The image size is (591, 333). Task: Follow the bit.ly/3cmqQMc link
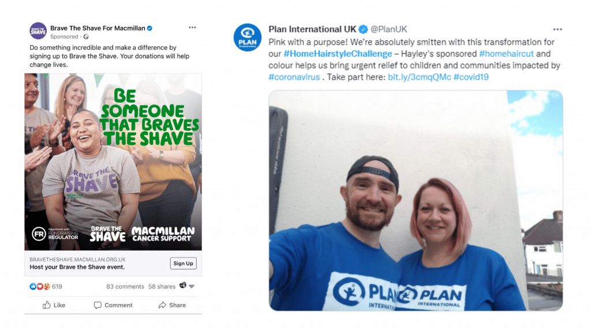pyautogui.click(x=419, y=77)
